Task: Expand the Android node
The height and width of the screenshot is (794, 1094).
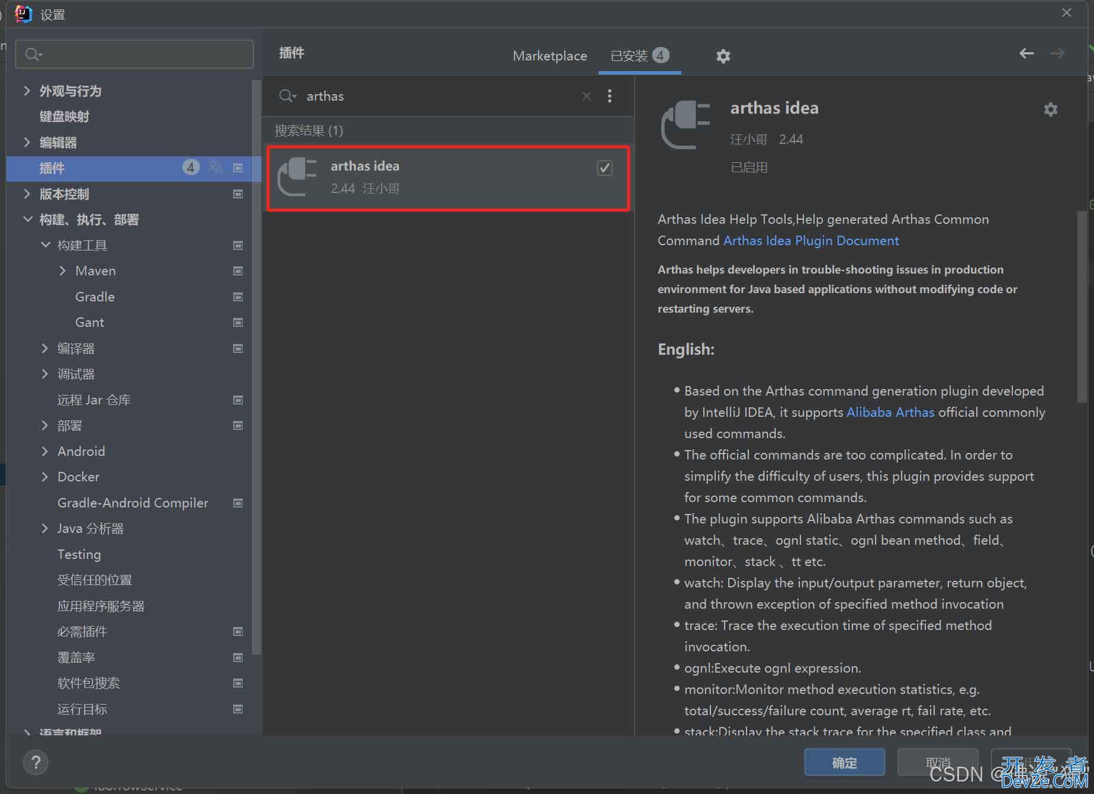Action: coord(44,452)
